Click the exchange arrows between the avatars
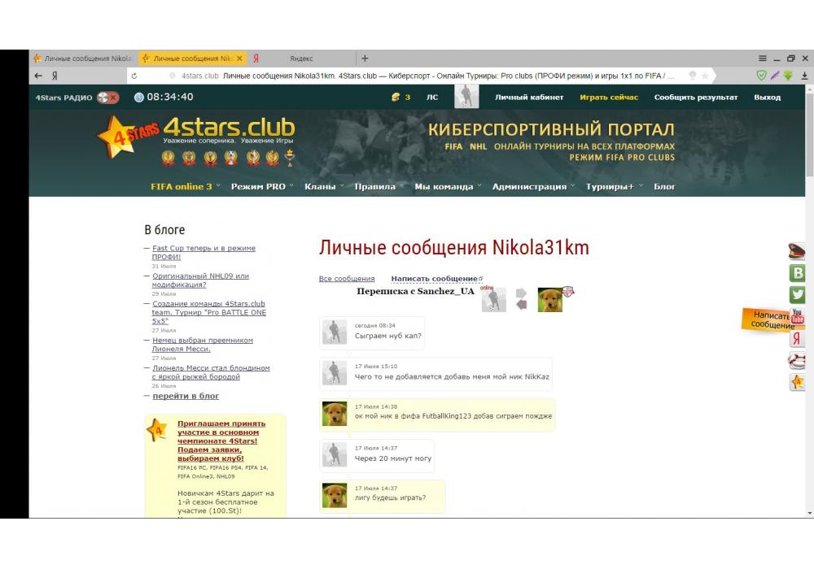 (521, 299)
